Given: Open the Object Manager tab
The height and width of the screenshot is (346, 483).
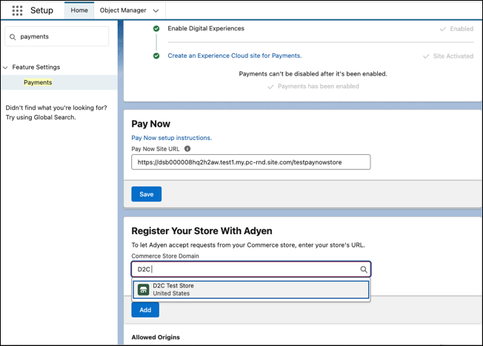Looking at the screenshot, I should (123, 10).
